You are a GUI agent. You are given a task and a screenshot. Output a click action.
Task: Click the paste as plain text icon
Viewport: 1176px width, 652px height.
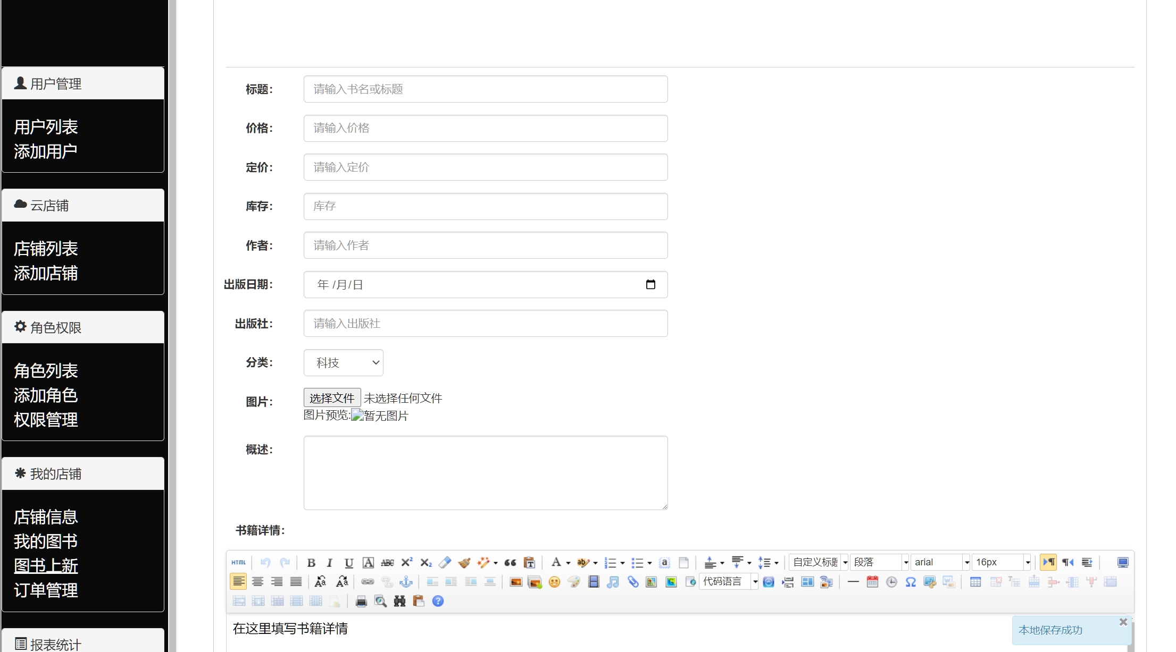529,562
